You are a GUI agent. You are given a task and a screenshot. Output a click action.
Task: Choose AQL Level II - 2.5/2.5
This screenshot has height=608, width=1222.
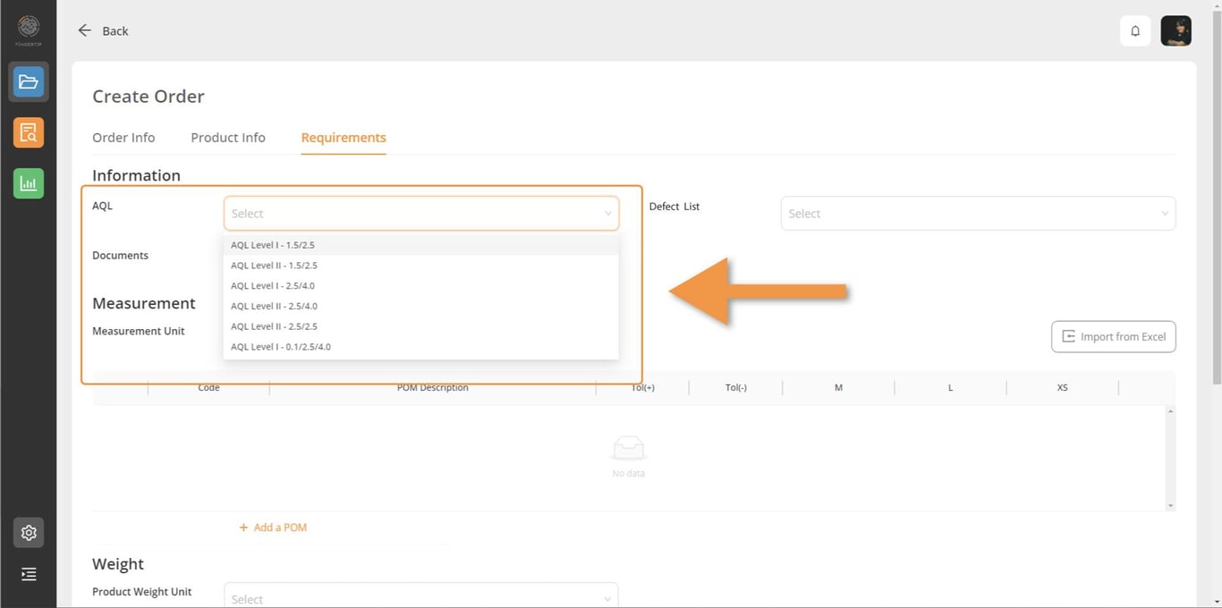(421, 326)
